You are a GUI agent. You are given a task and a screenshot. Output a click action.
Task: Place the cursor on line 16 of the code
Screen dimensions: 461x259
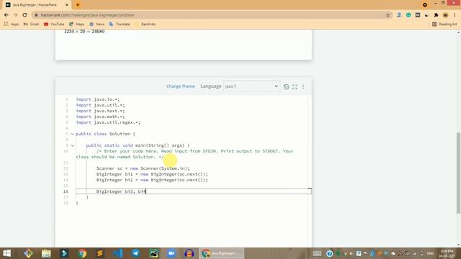(x=194, y=191)
